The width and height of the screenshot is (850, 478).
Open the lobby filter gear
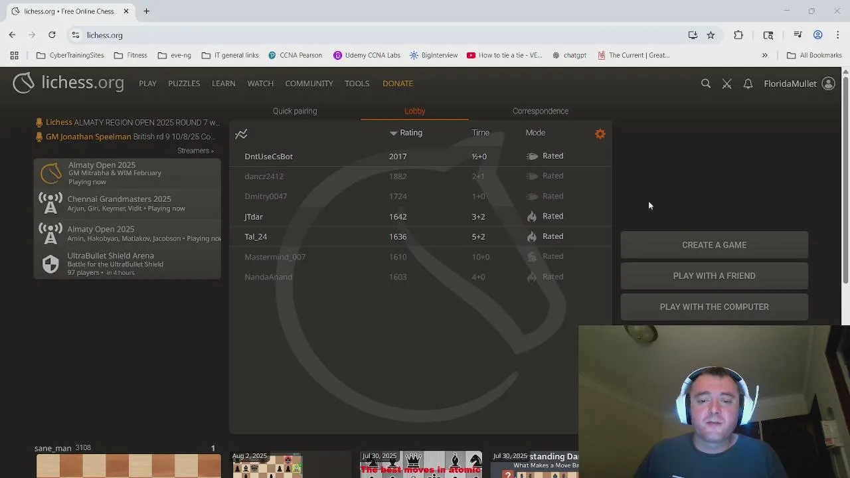click(600, 133)
